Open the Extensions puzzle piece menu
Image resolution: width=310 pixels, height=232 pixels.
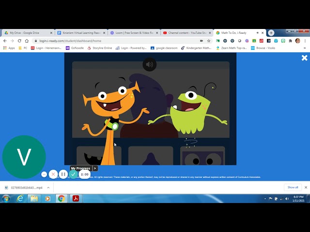click(290, 41)
